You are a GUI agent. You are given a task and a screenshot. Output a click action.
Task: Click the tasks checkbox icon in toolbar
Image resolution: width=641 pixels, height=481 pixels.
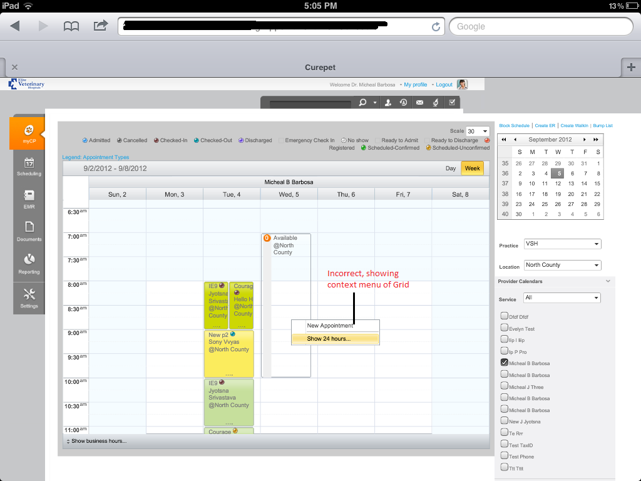pyautogui.click(x=452, y=102)
